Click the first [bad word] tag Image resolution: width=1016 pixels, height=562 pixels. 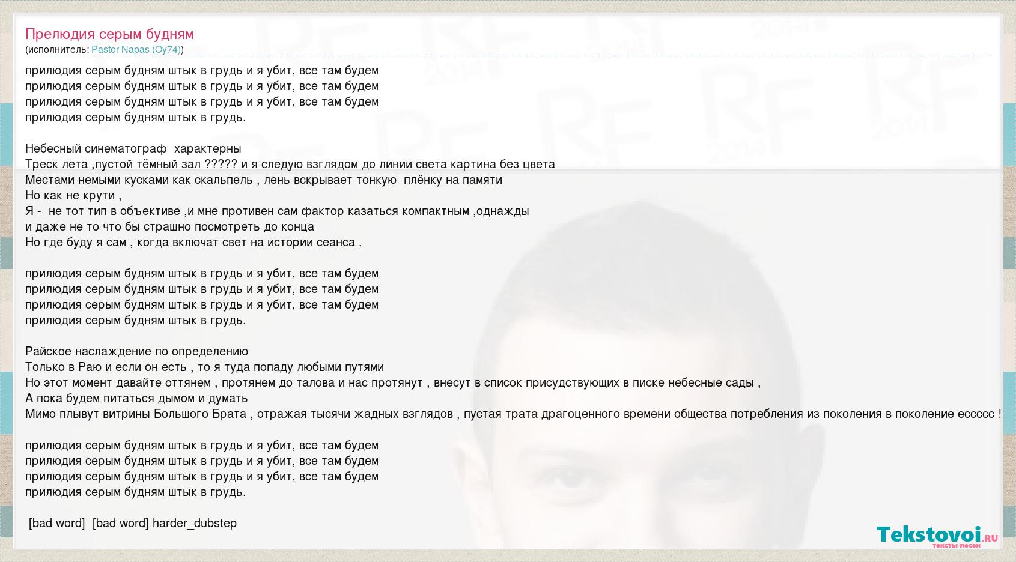point(56,524)
